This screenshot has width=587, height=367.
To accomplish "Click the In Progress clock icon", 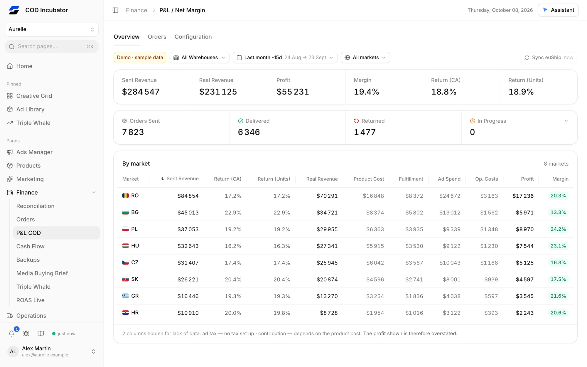I will pyautogui.click(x=473, y=121).
